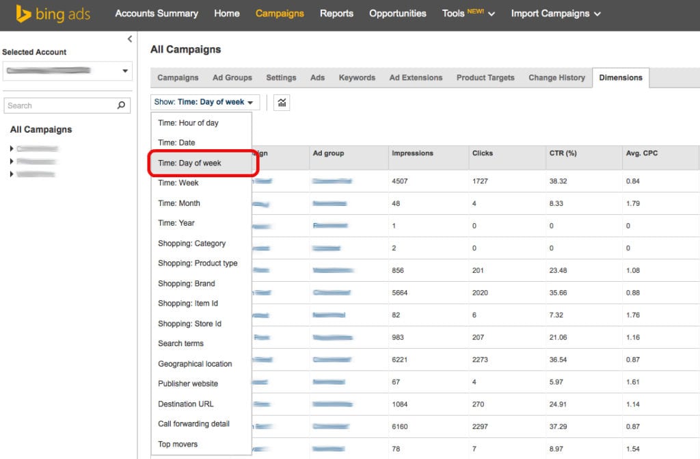Switch to the Ad Extensions tab
700x459 pixels.
(x=416, y=77)
